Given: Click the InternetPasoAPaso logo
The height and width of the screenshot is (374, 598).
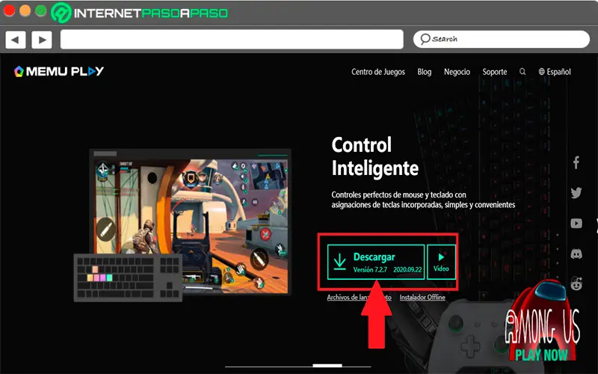Looking at the screenshot, I should 140,13.
